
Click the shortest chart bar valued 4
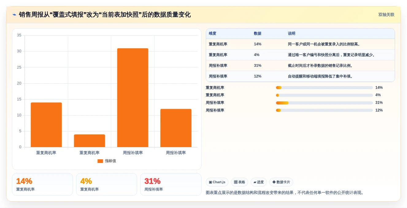pos(90,141)
